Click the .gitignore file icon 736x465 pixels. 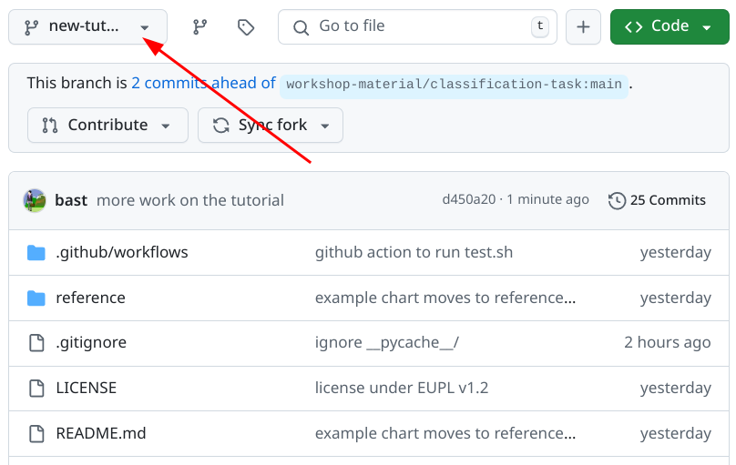click(x=36, y=343)
